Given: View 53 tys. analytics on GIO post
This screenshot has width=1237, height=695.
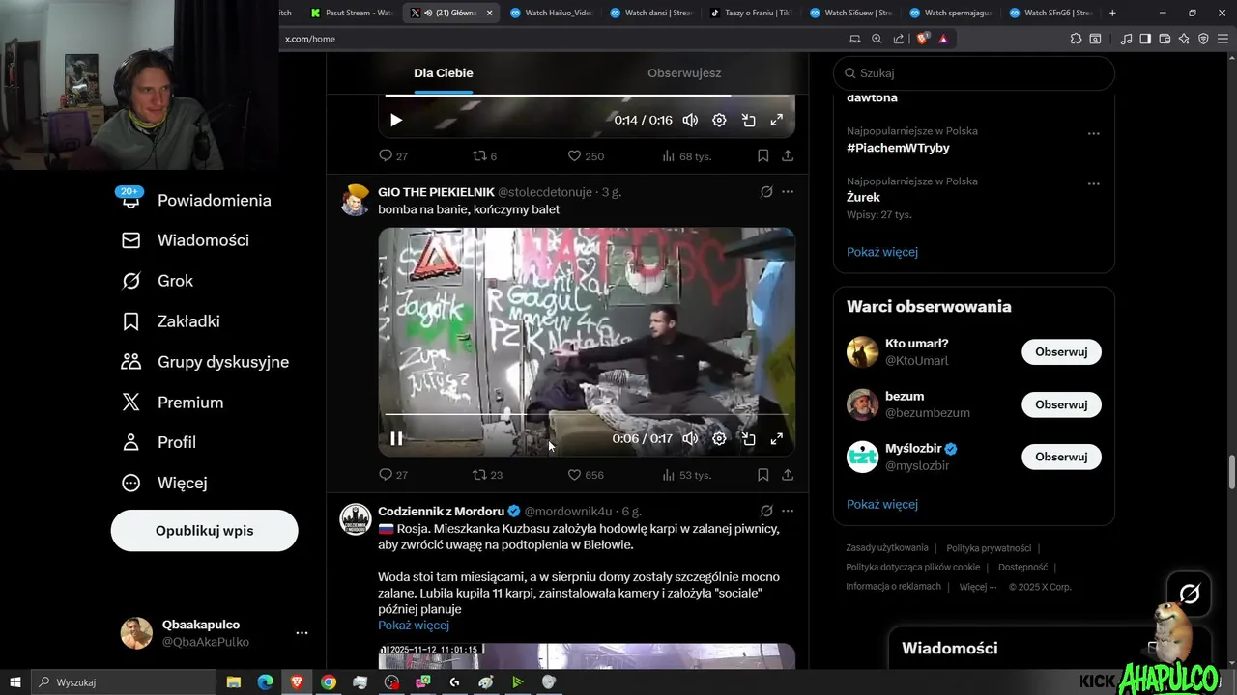Looking at the screenshot, I should pyautogui.click(x=686, y=475).
